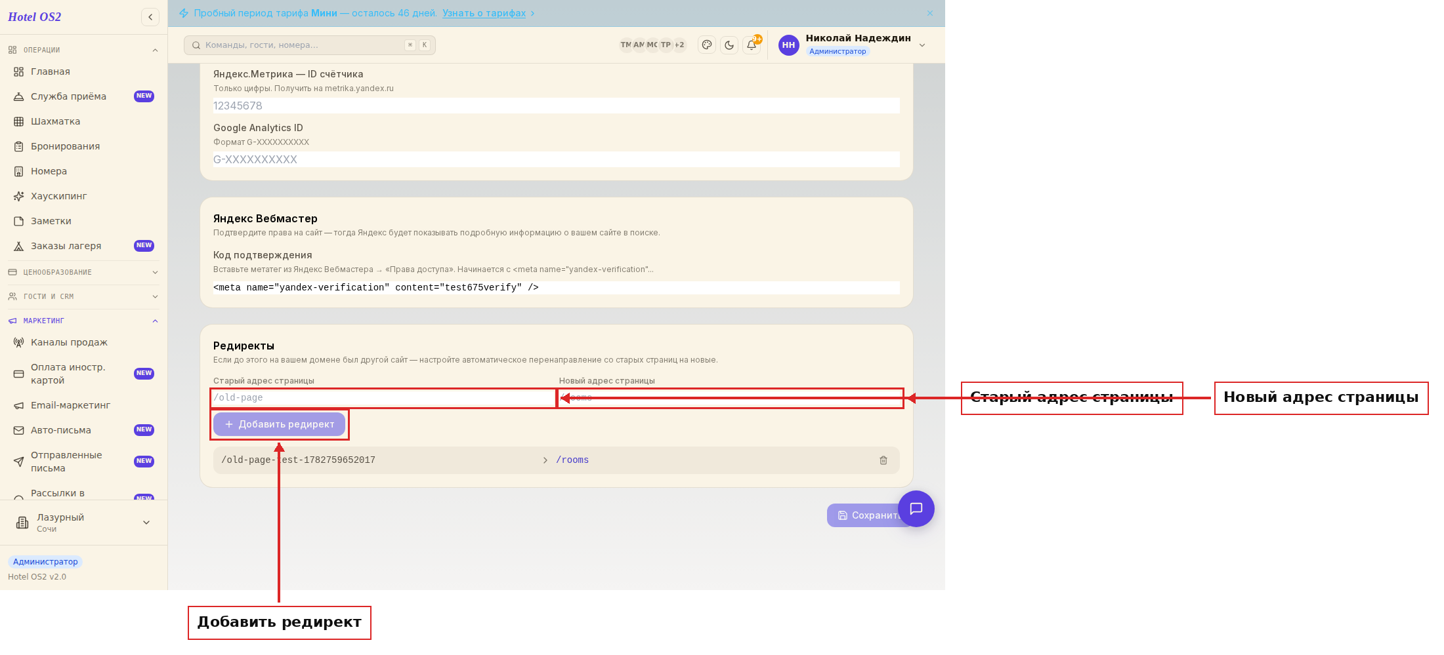1444x655 pixels.
Task: Follow the Узнать о тарифах link
Action: tap(484, 13)
